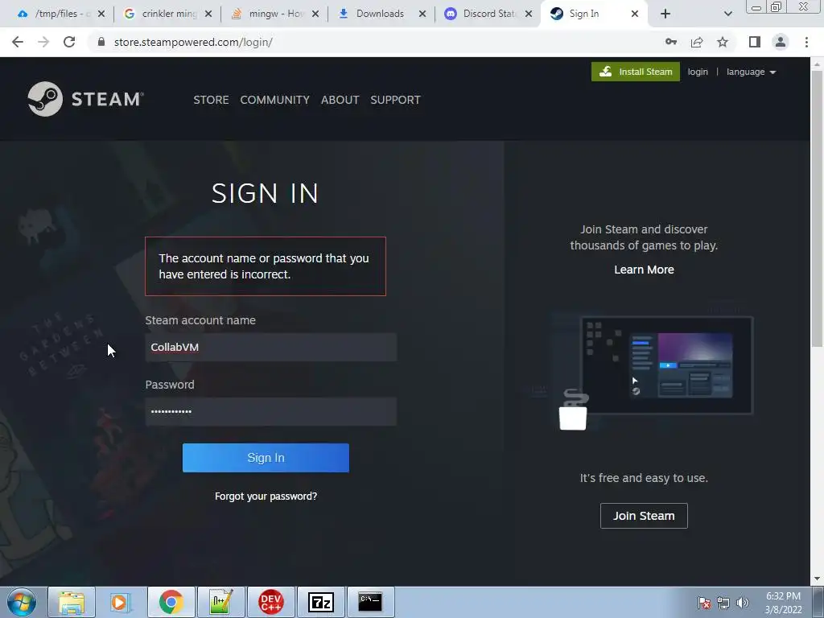Open the Chrome profile avatar

(781, 42)
